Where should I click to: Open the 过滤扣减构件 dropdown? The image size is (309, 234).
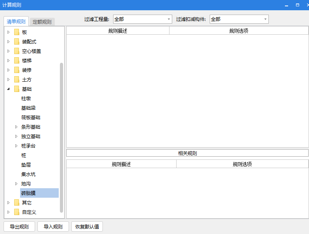(239, 19)
